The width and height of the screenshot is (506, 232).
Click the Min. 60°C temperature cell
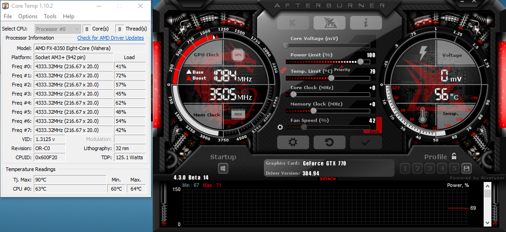[116, 188]
